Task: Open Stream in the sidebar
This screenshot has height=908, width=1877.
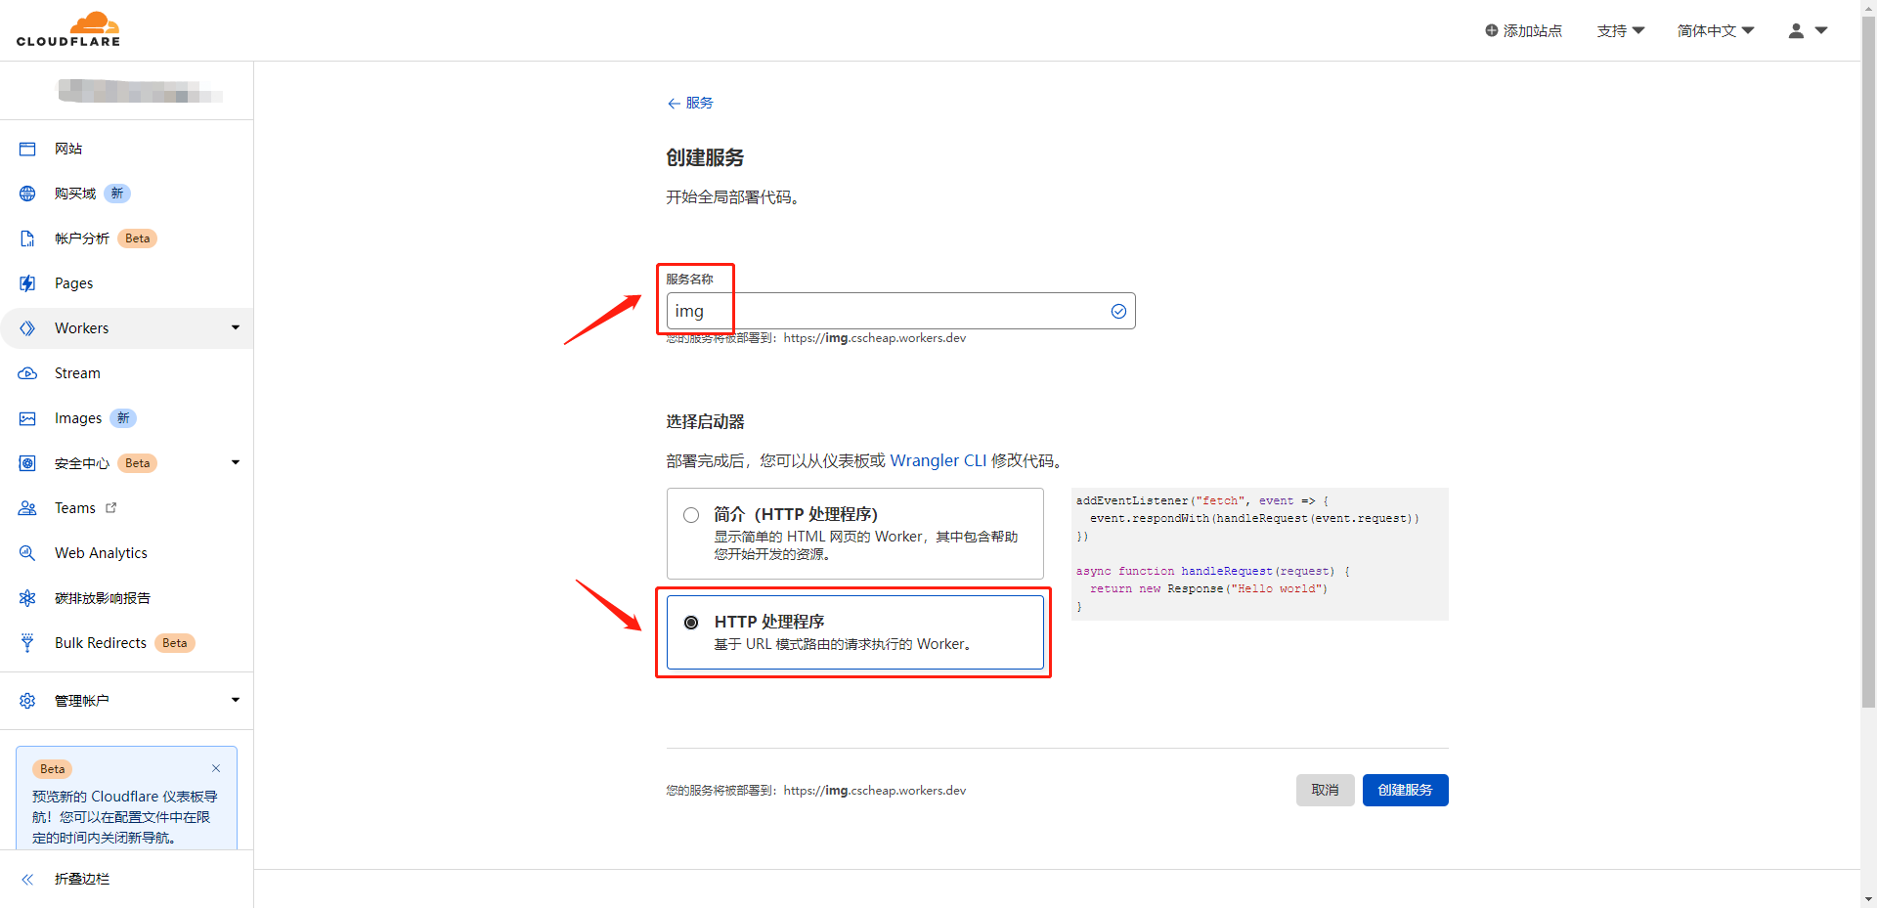Action: click(x=77, y=373)
